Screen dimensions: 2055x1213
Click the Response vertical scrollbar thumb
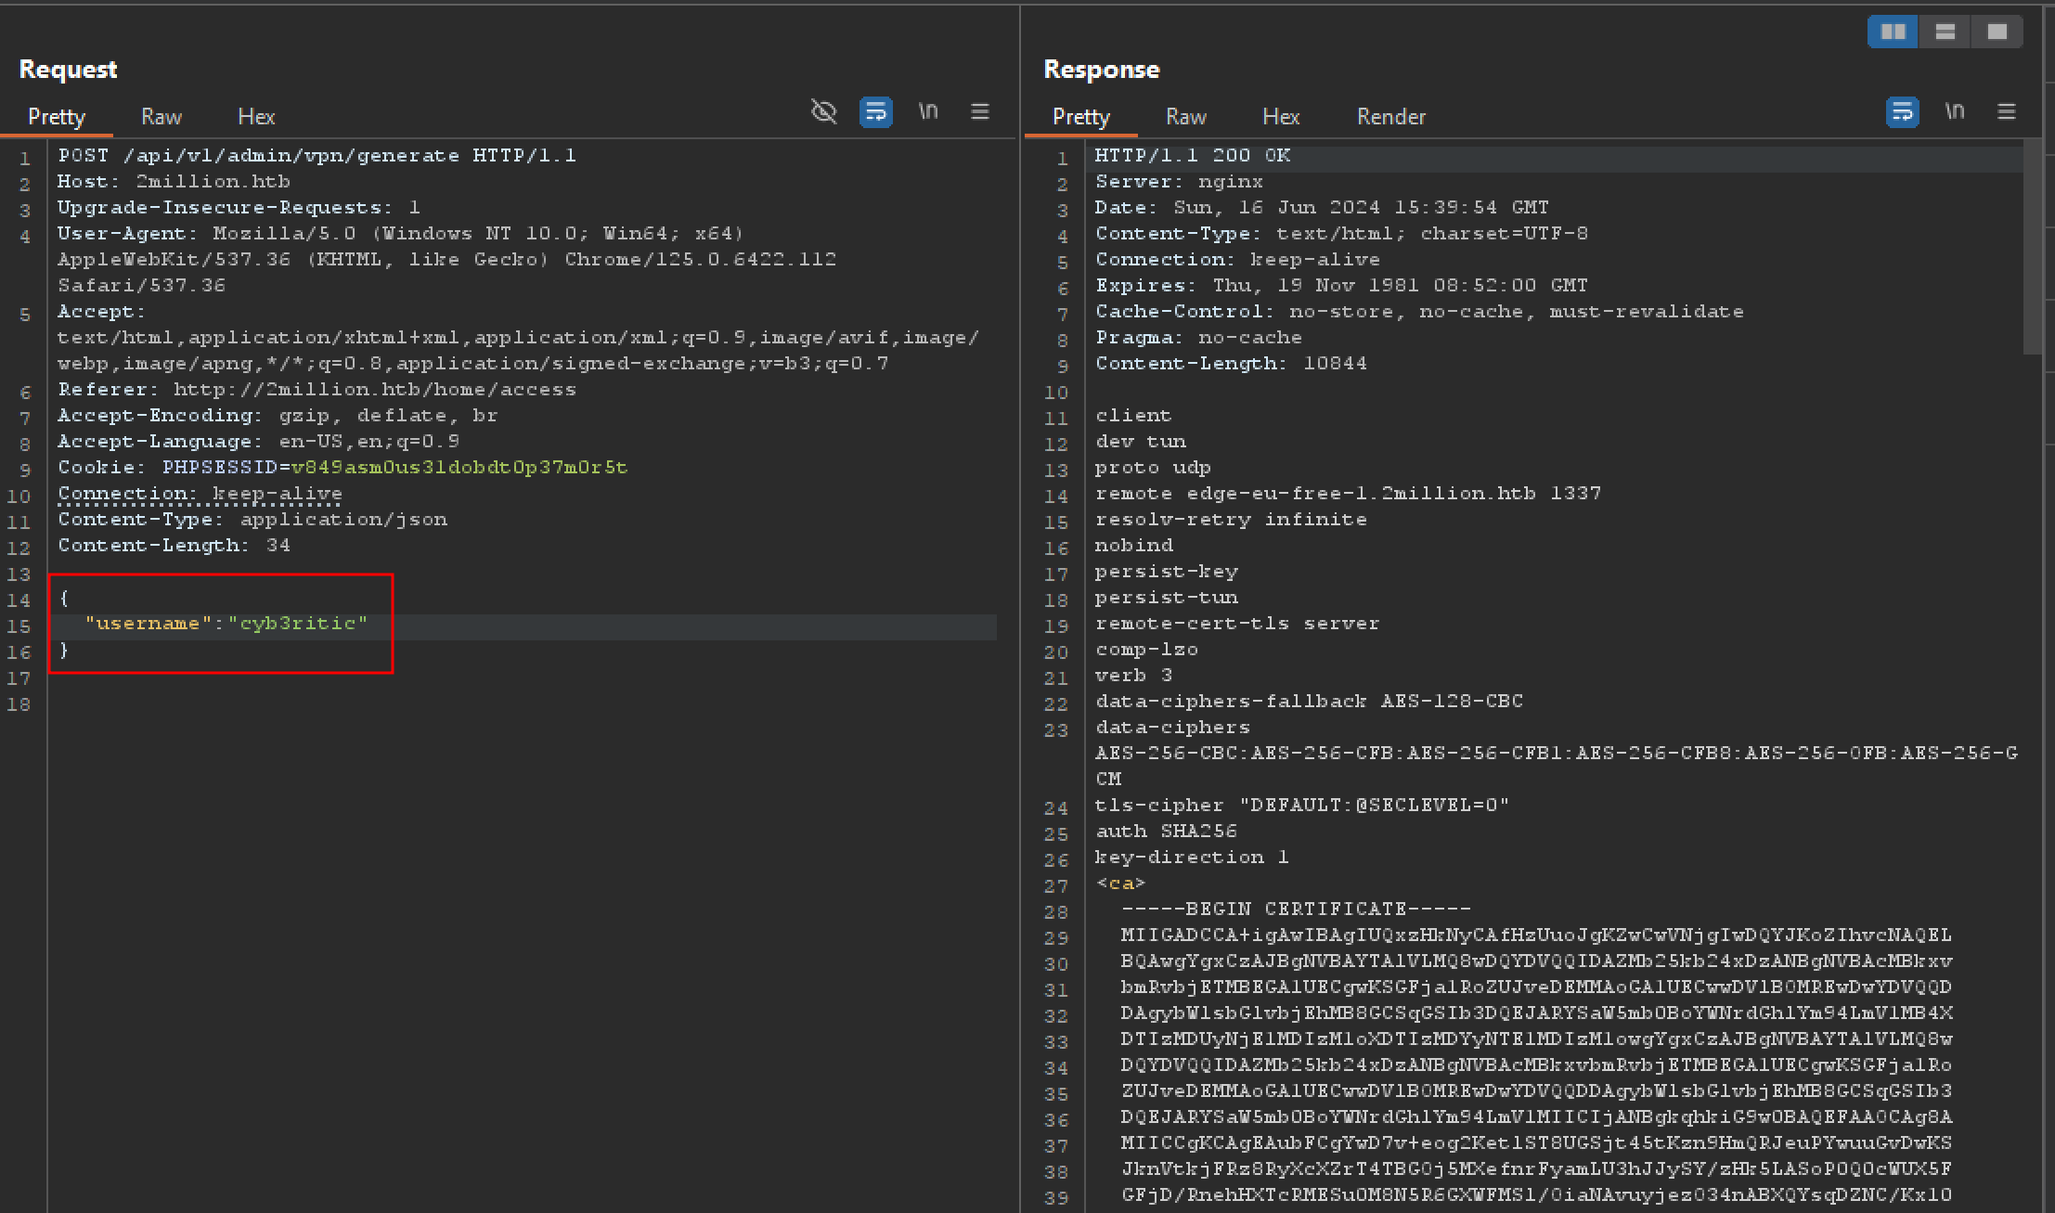click(x=2033, y=246)
